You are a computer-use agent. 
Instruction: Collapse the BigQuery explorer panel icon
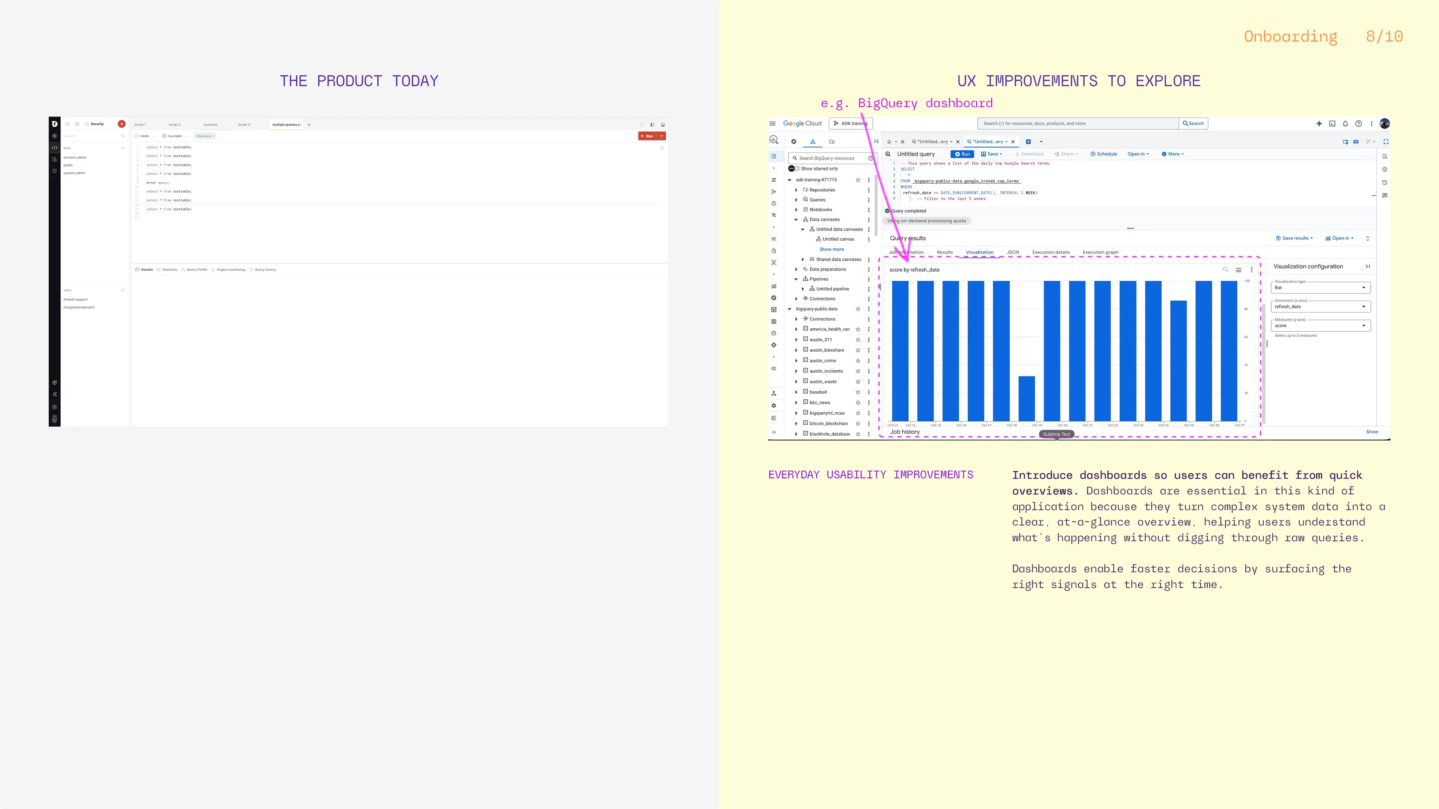(877, 141)
